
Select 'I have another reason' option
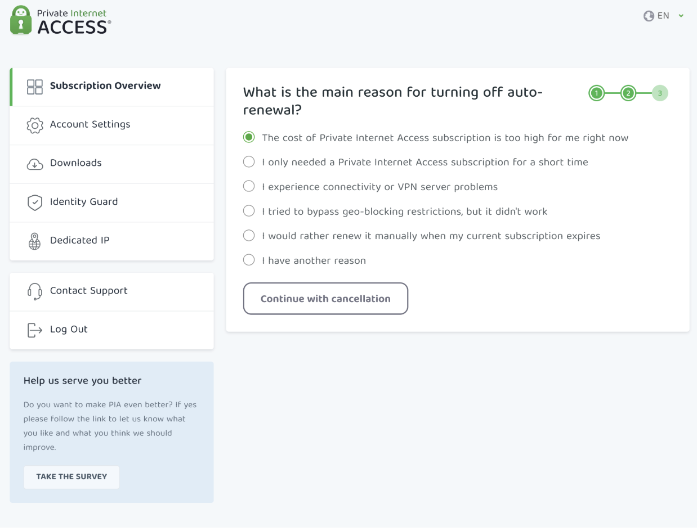click(x=249, y=260)
